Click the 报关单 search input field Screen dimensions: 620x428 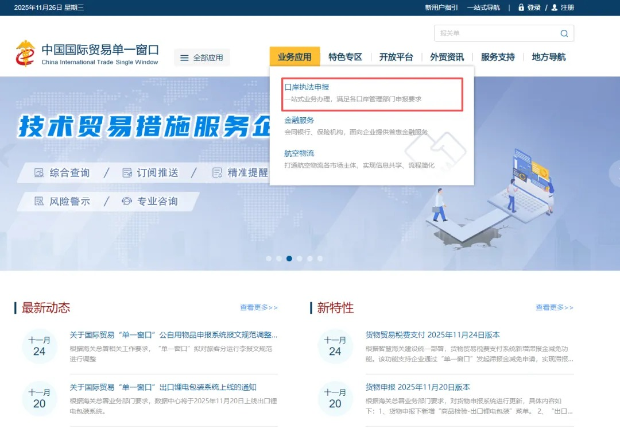494,33
